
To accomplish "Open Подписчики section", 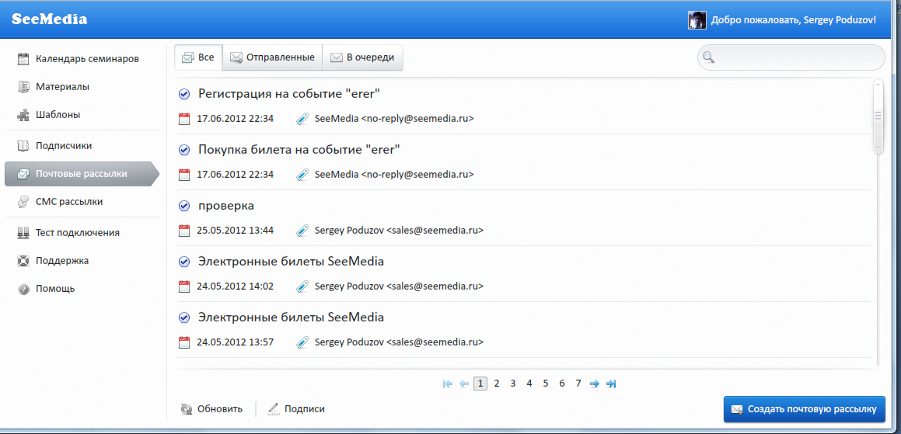I will point(54,146).
